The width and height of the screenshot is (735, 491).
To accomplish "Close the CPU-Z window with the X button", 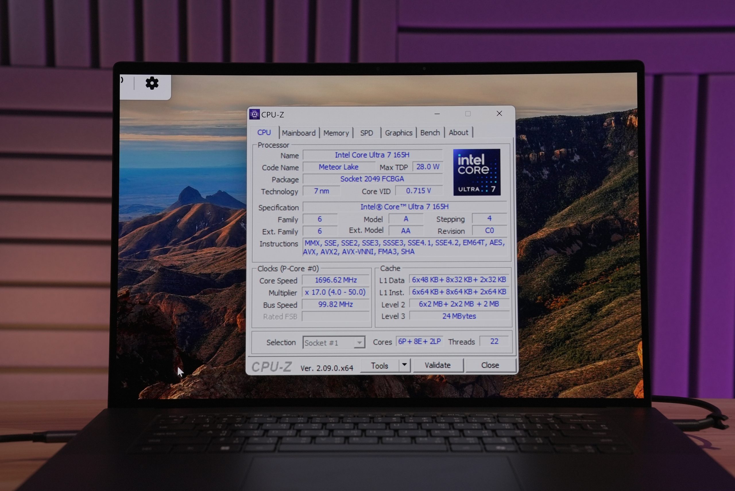I will coord(499,114).
